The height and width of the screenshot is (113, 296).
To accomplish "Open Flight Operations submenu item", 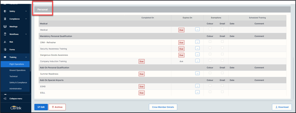I will tap(15, 64).
